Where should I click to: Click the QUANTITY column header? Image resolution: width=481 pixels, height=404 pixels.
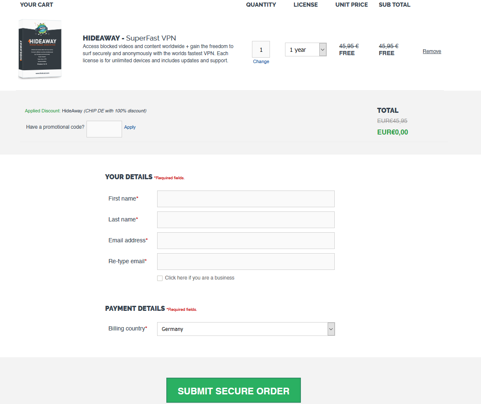261,5
